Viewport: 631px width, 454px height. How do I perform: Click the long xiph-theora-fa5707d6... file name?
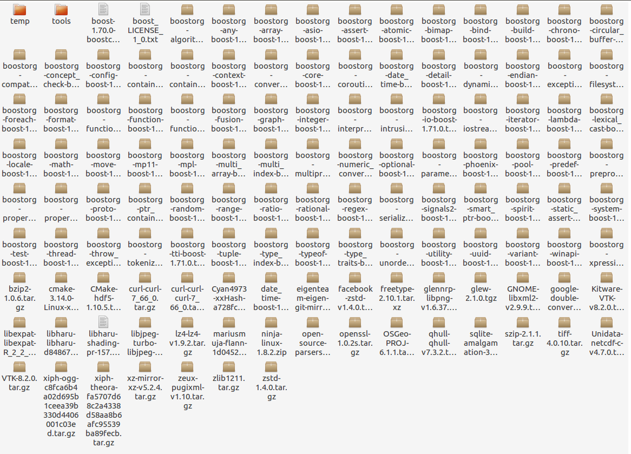pos(103,410)
